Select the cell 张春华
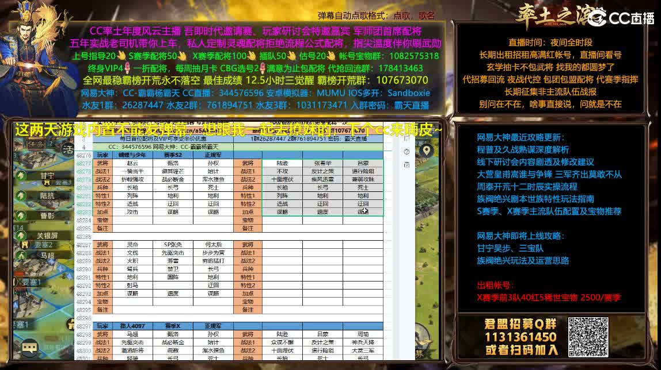This screenshot has height=370, width=661. point(322,163)
